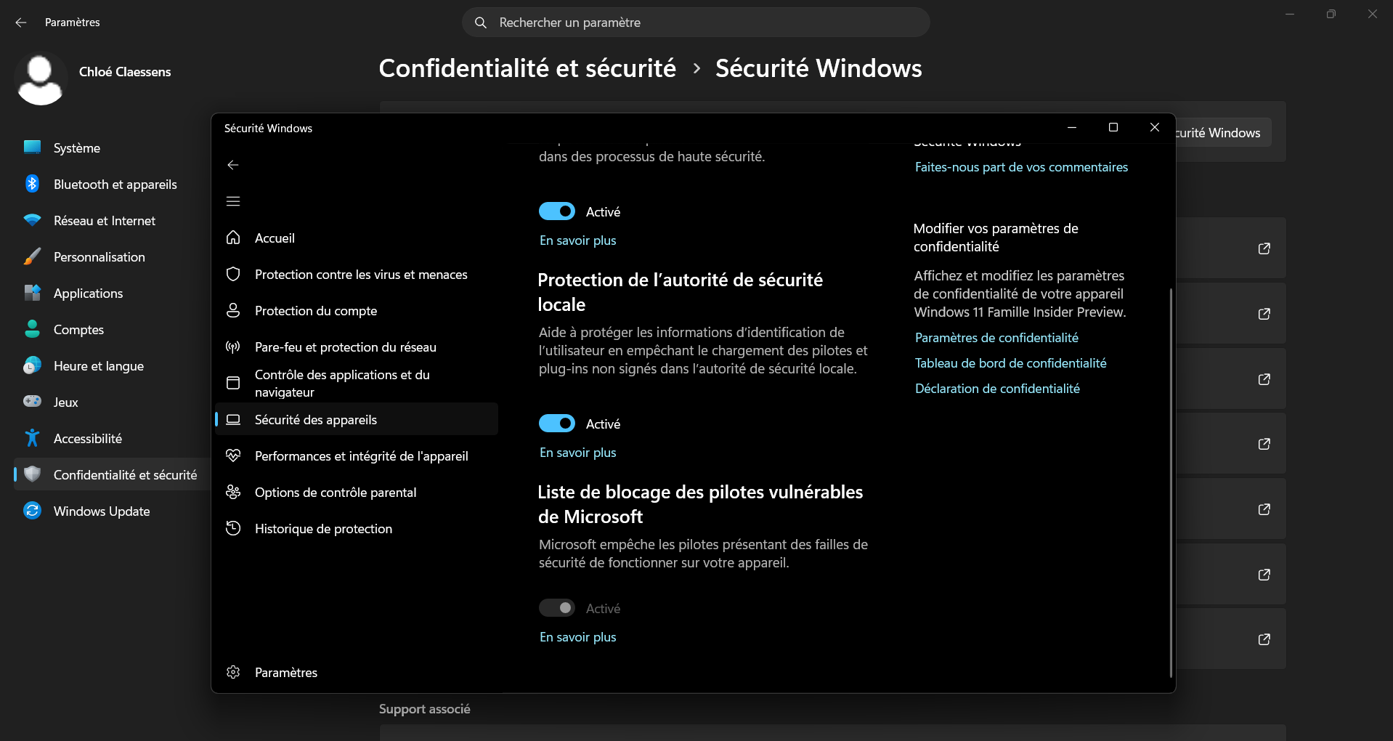The height and width of the screenshot is (741, 1393).
Task: Click the Rechercher un paramètre search field
Action: (x=695, y=23)
